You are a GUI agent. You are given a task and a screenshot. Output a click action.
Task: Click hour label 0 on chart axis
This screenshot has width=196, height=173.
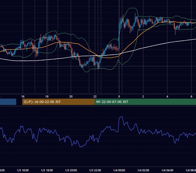tap(119, 97)
